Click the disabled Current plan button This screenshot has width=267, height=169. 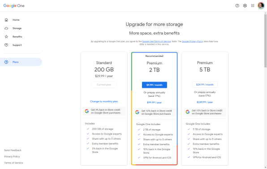pyautogui.click(x=104, y=84)
